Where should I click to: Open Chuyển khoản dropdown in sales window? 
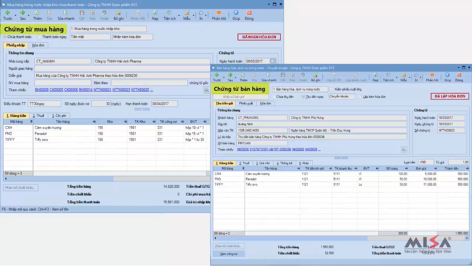point(342,96)
